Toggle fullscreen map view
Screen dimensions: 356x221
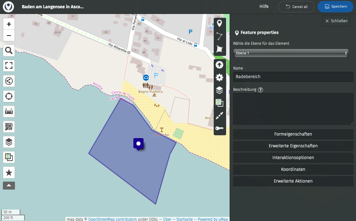tap(9, 65)
